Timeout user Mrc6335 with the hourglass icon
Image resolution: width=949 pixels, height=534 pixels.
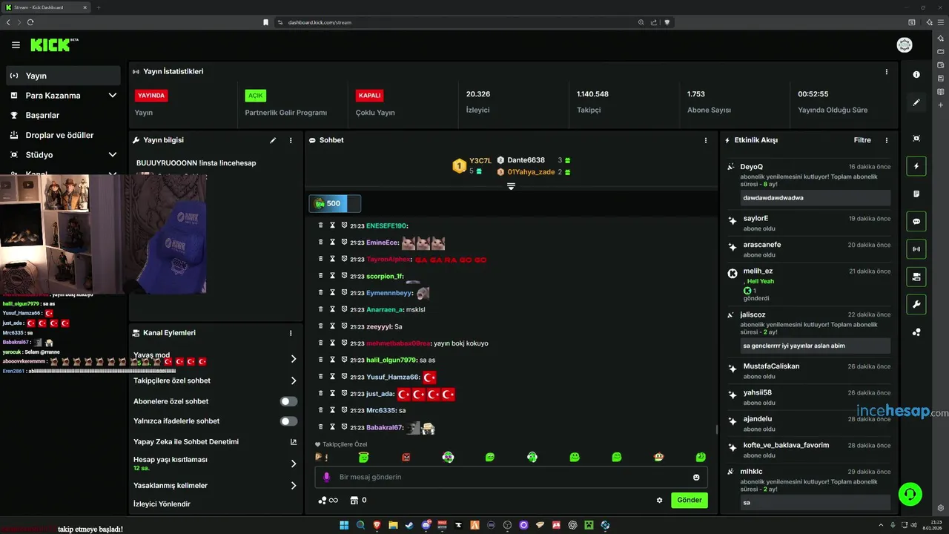pyautogui.click(x=333, y=410)
